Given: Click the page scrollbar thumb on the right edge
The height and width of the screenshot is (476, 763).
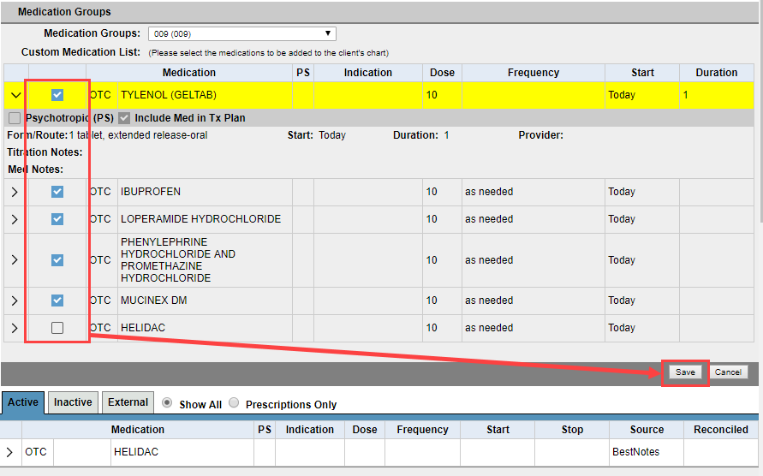Looking at the screenshot, I should pos(760,112).
